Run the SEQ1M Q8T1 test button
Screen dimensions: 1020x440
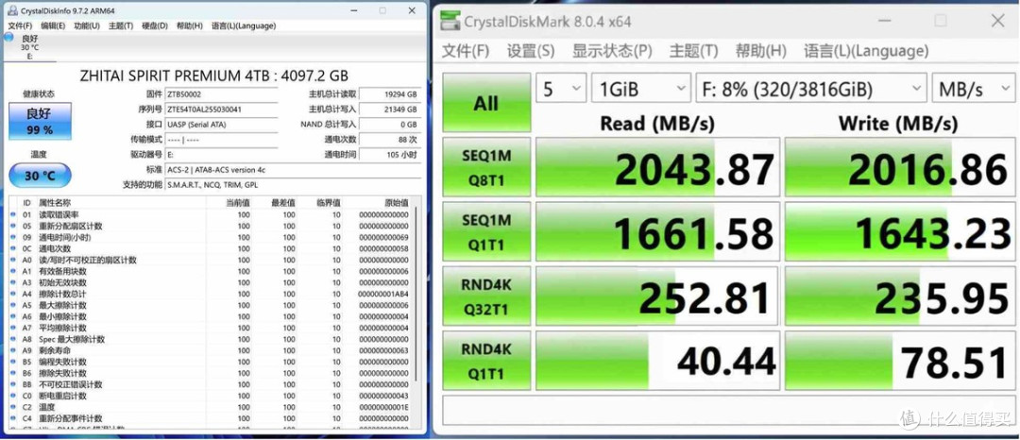(486, 166)
